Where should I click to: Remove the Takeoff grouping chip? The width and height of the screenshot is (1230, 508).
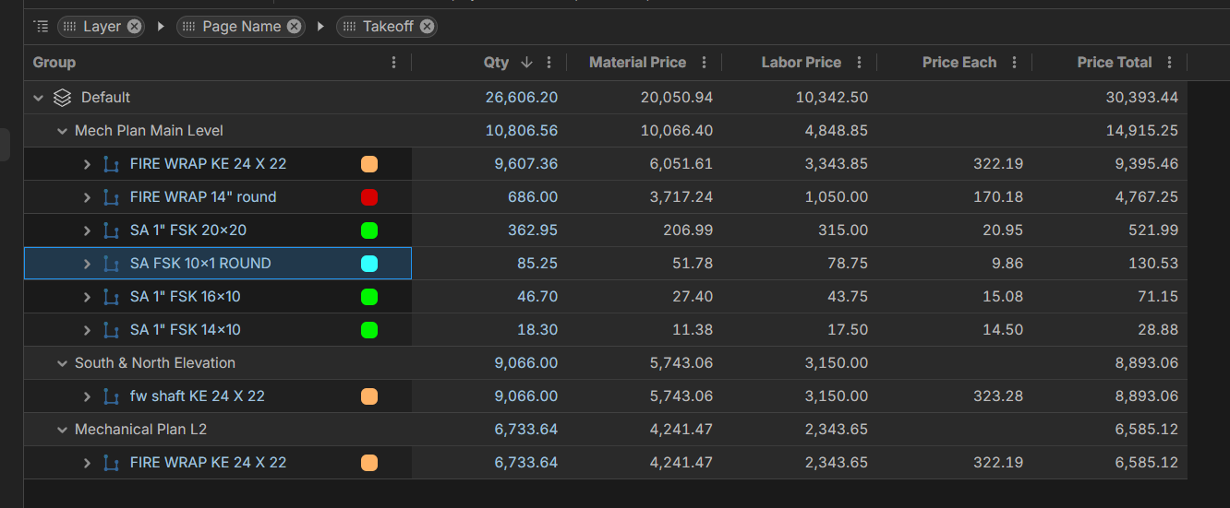pyautogui.click(x=427, y=27)
